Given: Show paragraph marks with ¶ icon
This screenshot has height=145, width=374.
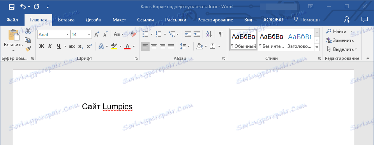Looking at the screenshot, I should tap(221, 35).
